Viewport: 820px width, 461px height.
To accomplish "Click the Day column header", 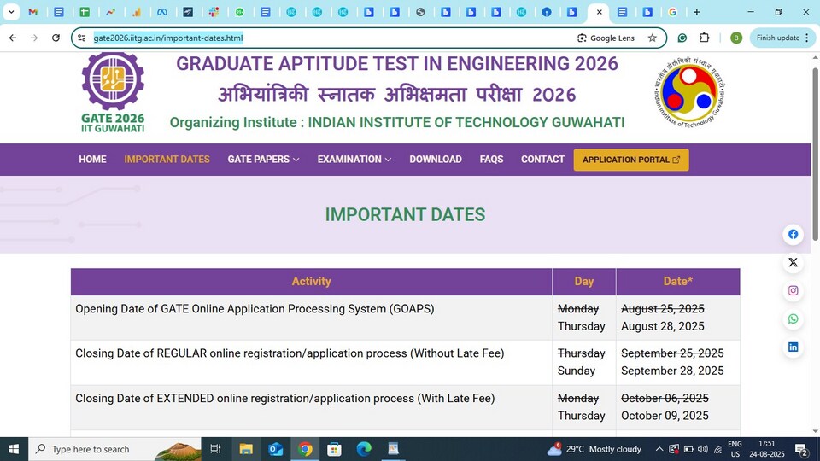I will [x=584, y=282].
